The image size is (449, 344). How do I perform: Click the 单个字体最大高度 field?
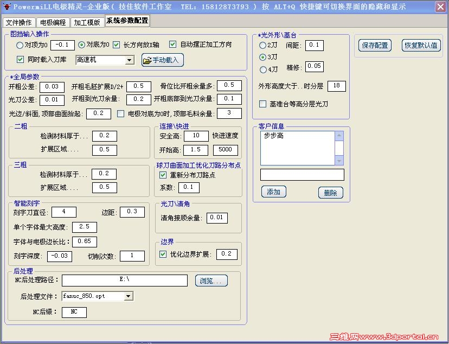pos(85,227)
